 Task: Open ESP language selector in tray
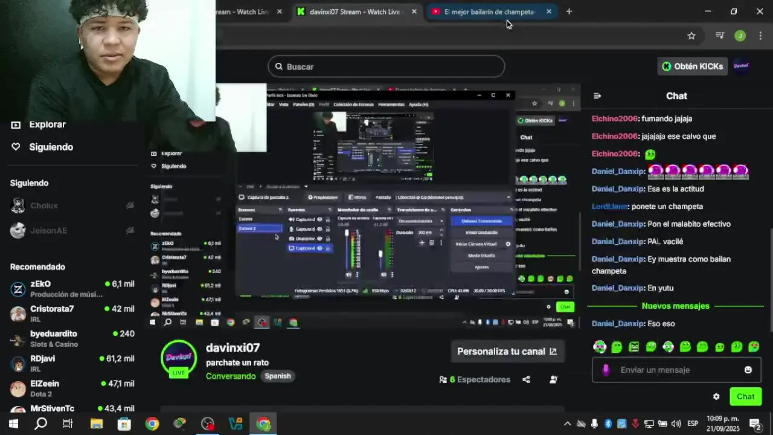click(693, 424)
